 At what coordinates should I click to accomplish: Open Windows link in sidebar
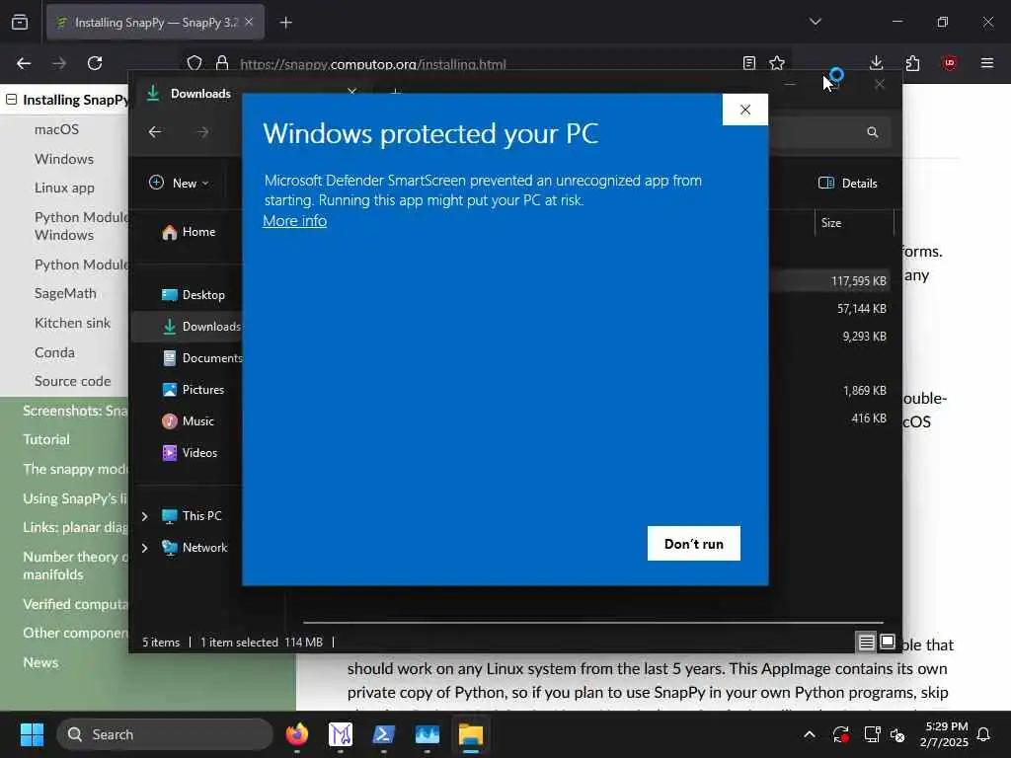(x=64, y=159)
